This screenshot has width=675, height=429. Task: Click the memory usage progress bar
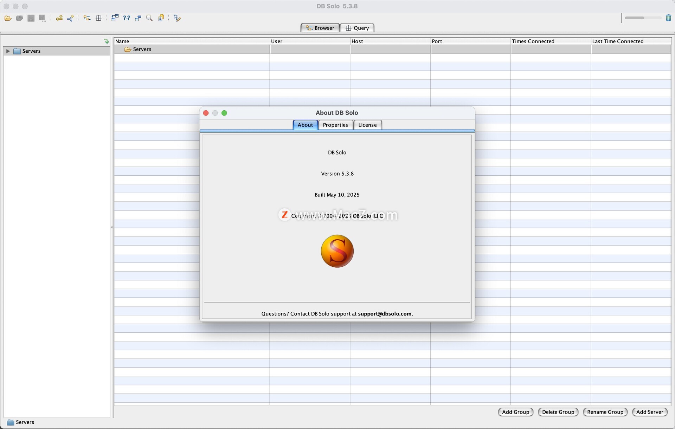[x=643, y=18]
